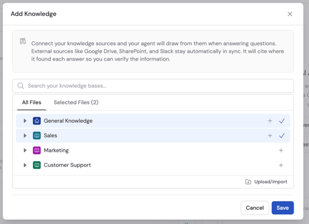Click the green Customer Support book icon
Image resolution: width=309 pixels, height=224 pixels.
[x=36, y=165]
